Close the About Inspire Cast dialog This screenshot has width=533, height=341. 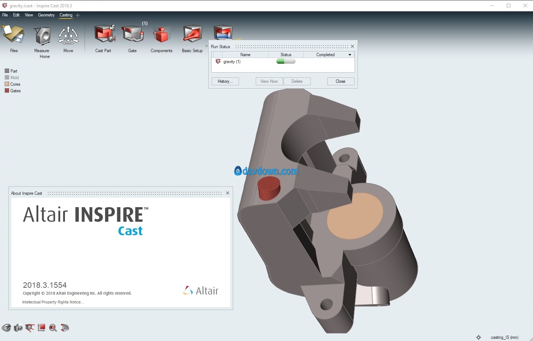point(228,193)
